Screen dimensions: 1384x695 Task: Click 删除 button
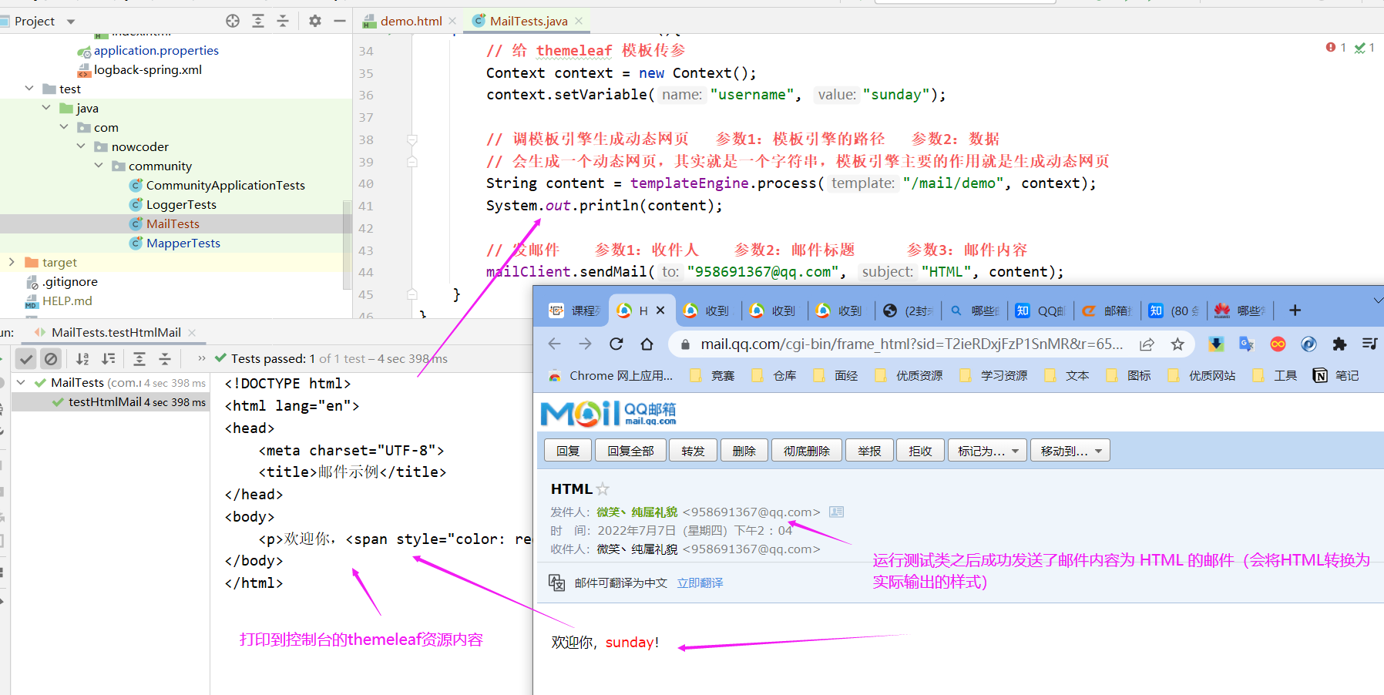[x=744, y=451]
